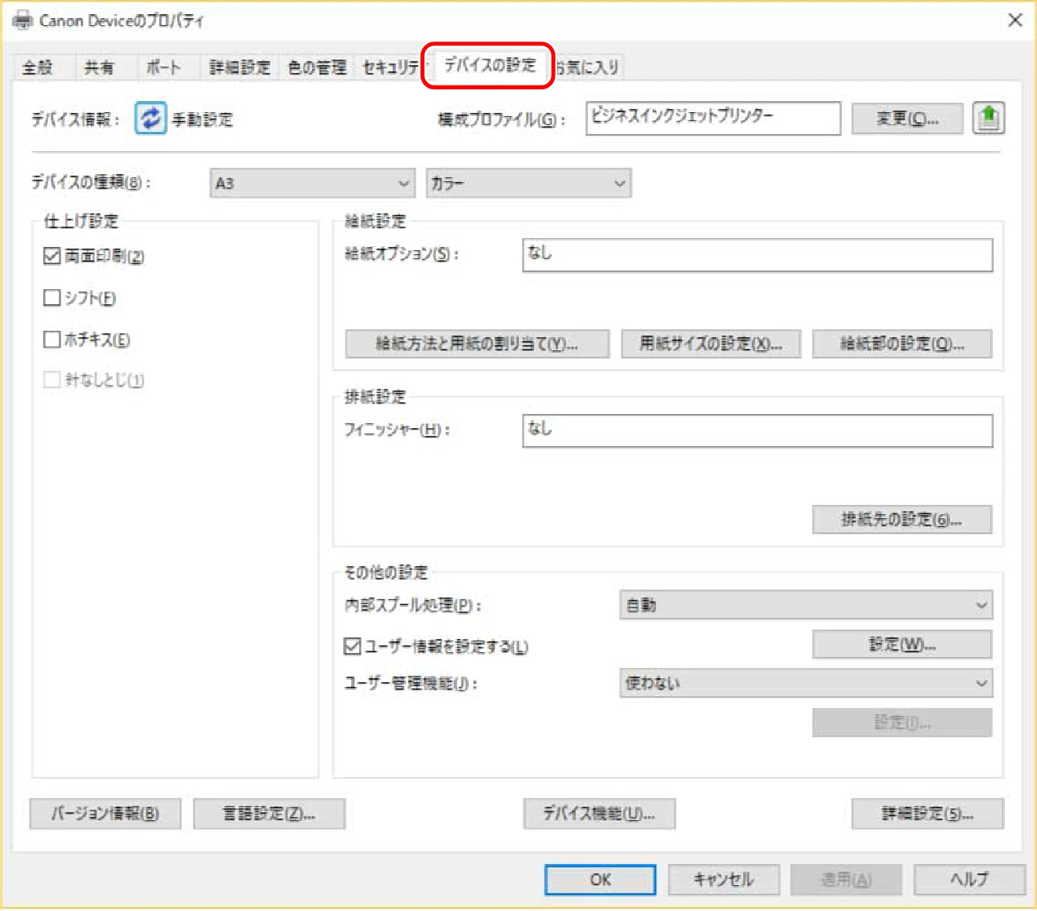Screen dimensions: 1037x911
Task: Click the bottom 詳細設定(S) button
Action: pyautogui.click(x=927, y=814)
